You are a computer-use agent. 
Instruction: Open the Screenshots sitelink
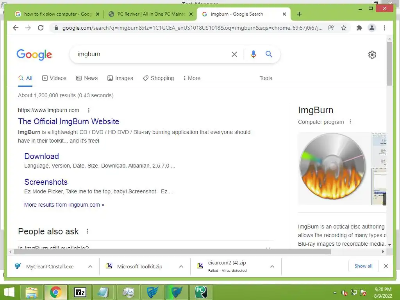click(x=46, y=182)
